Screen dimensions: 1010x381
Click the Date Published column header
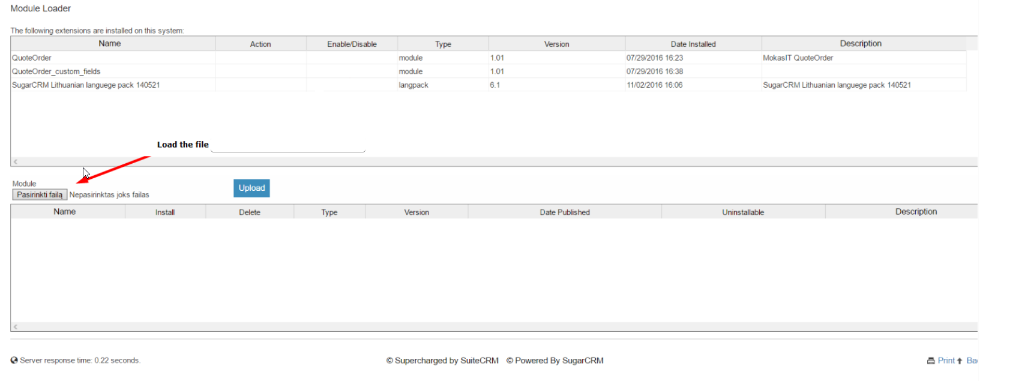(565, 212)
